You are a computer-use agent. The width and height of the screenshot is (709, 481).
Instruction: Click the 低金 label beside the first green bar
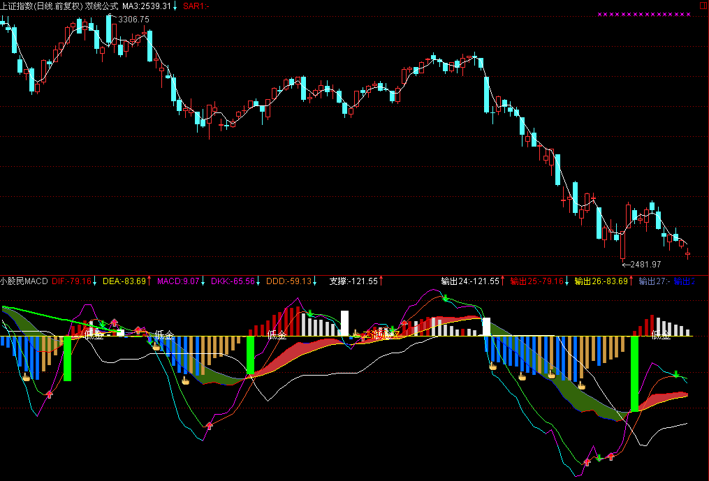pyautogui.click(x=94, y=335)
